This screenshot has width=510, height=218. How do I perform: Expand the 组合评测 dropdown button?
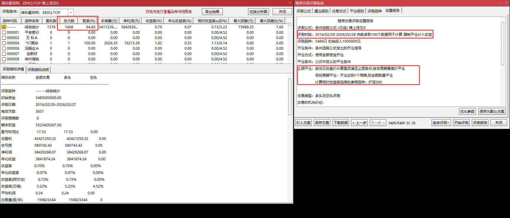(441, 123)
